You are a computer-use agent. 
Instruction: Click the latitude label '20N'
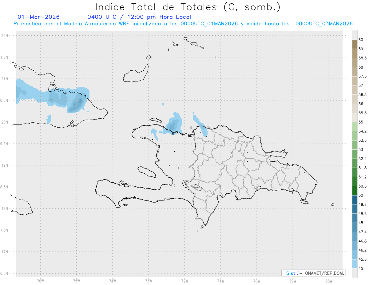click(5, 122)
